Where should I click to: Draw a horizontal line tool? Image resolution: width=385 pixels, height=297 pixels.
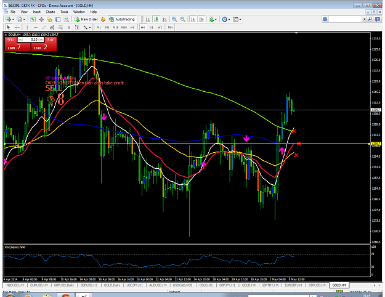pos(36,27)
